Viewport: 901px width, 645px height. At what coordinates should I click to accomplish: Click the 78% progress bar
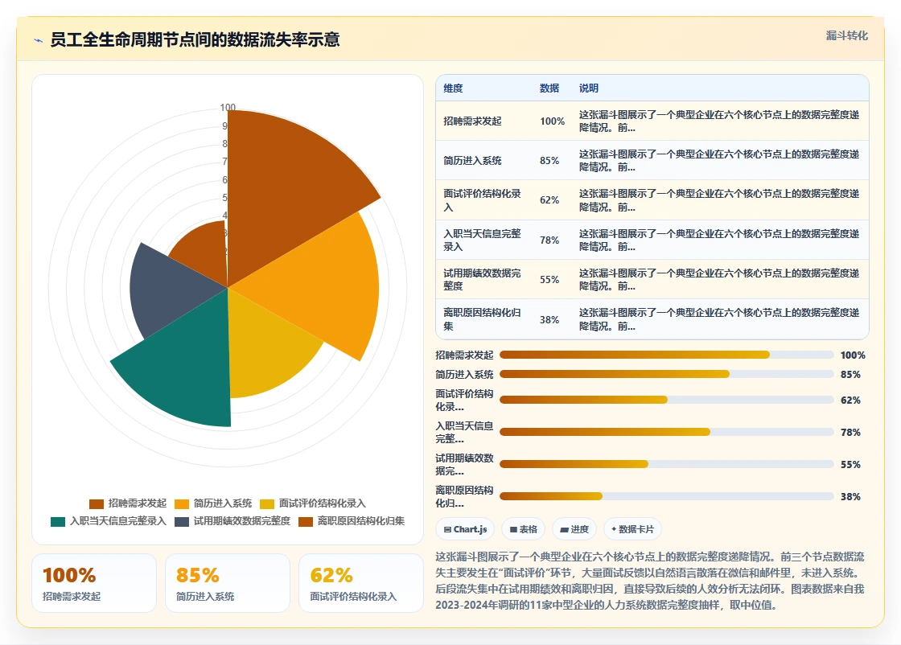(667, 432)
